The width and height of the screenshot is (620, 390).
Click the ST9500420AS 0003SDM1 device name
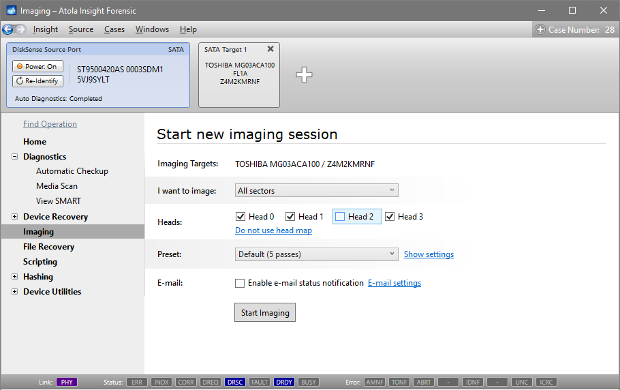click(x=120, y=70)
